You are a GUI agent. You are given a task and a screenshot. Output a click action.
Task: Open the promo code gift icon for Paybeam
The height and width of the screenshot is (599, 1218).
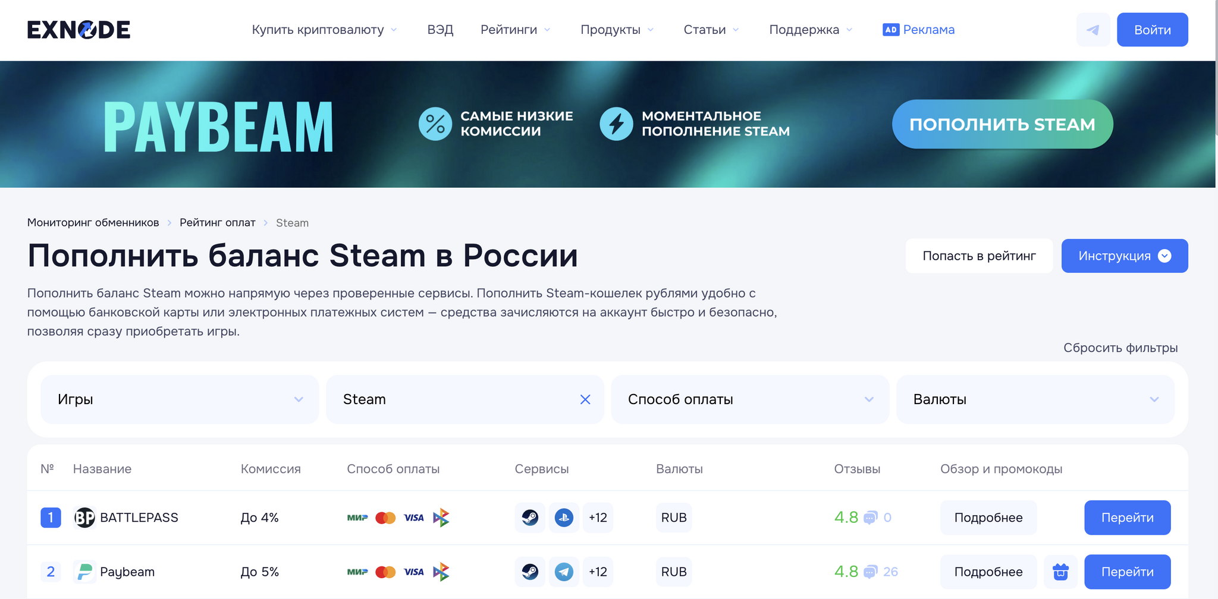(1060, 572)
